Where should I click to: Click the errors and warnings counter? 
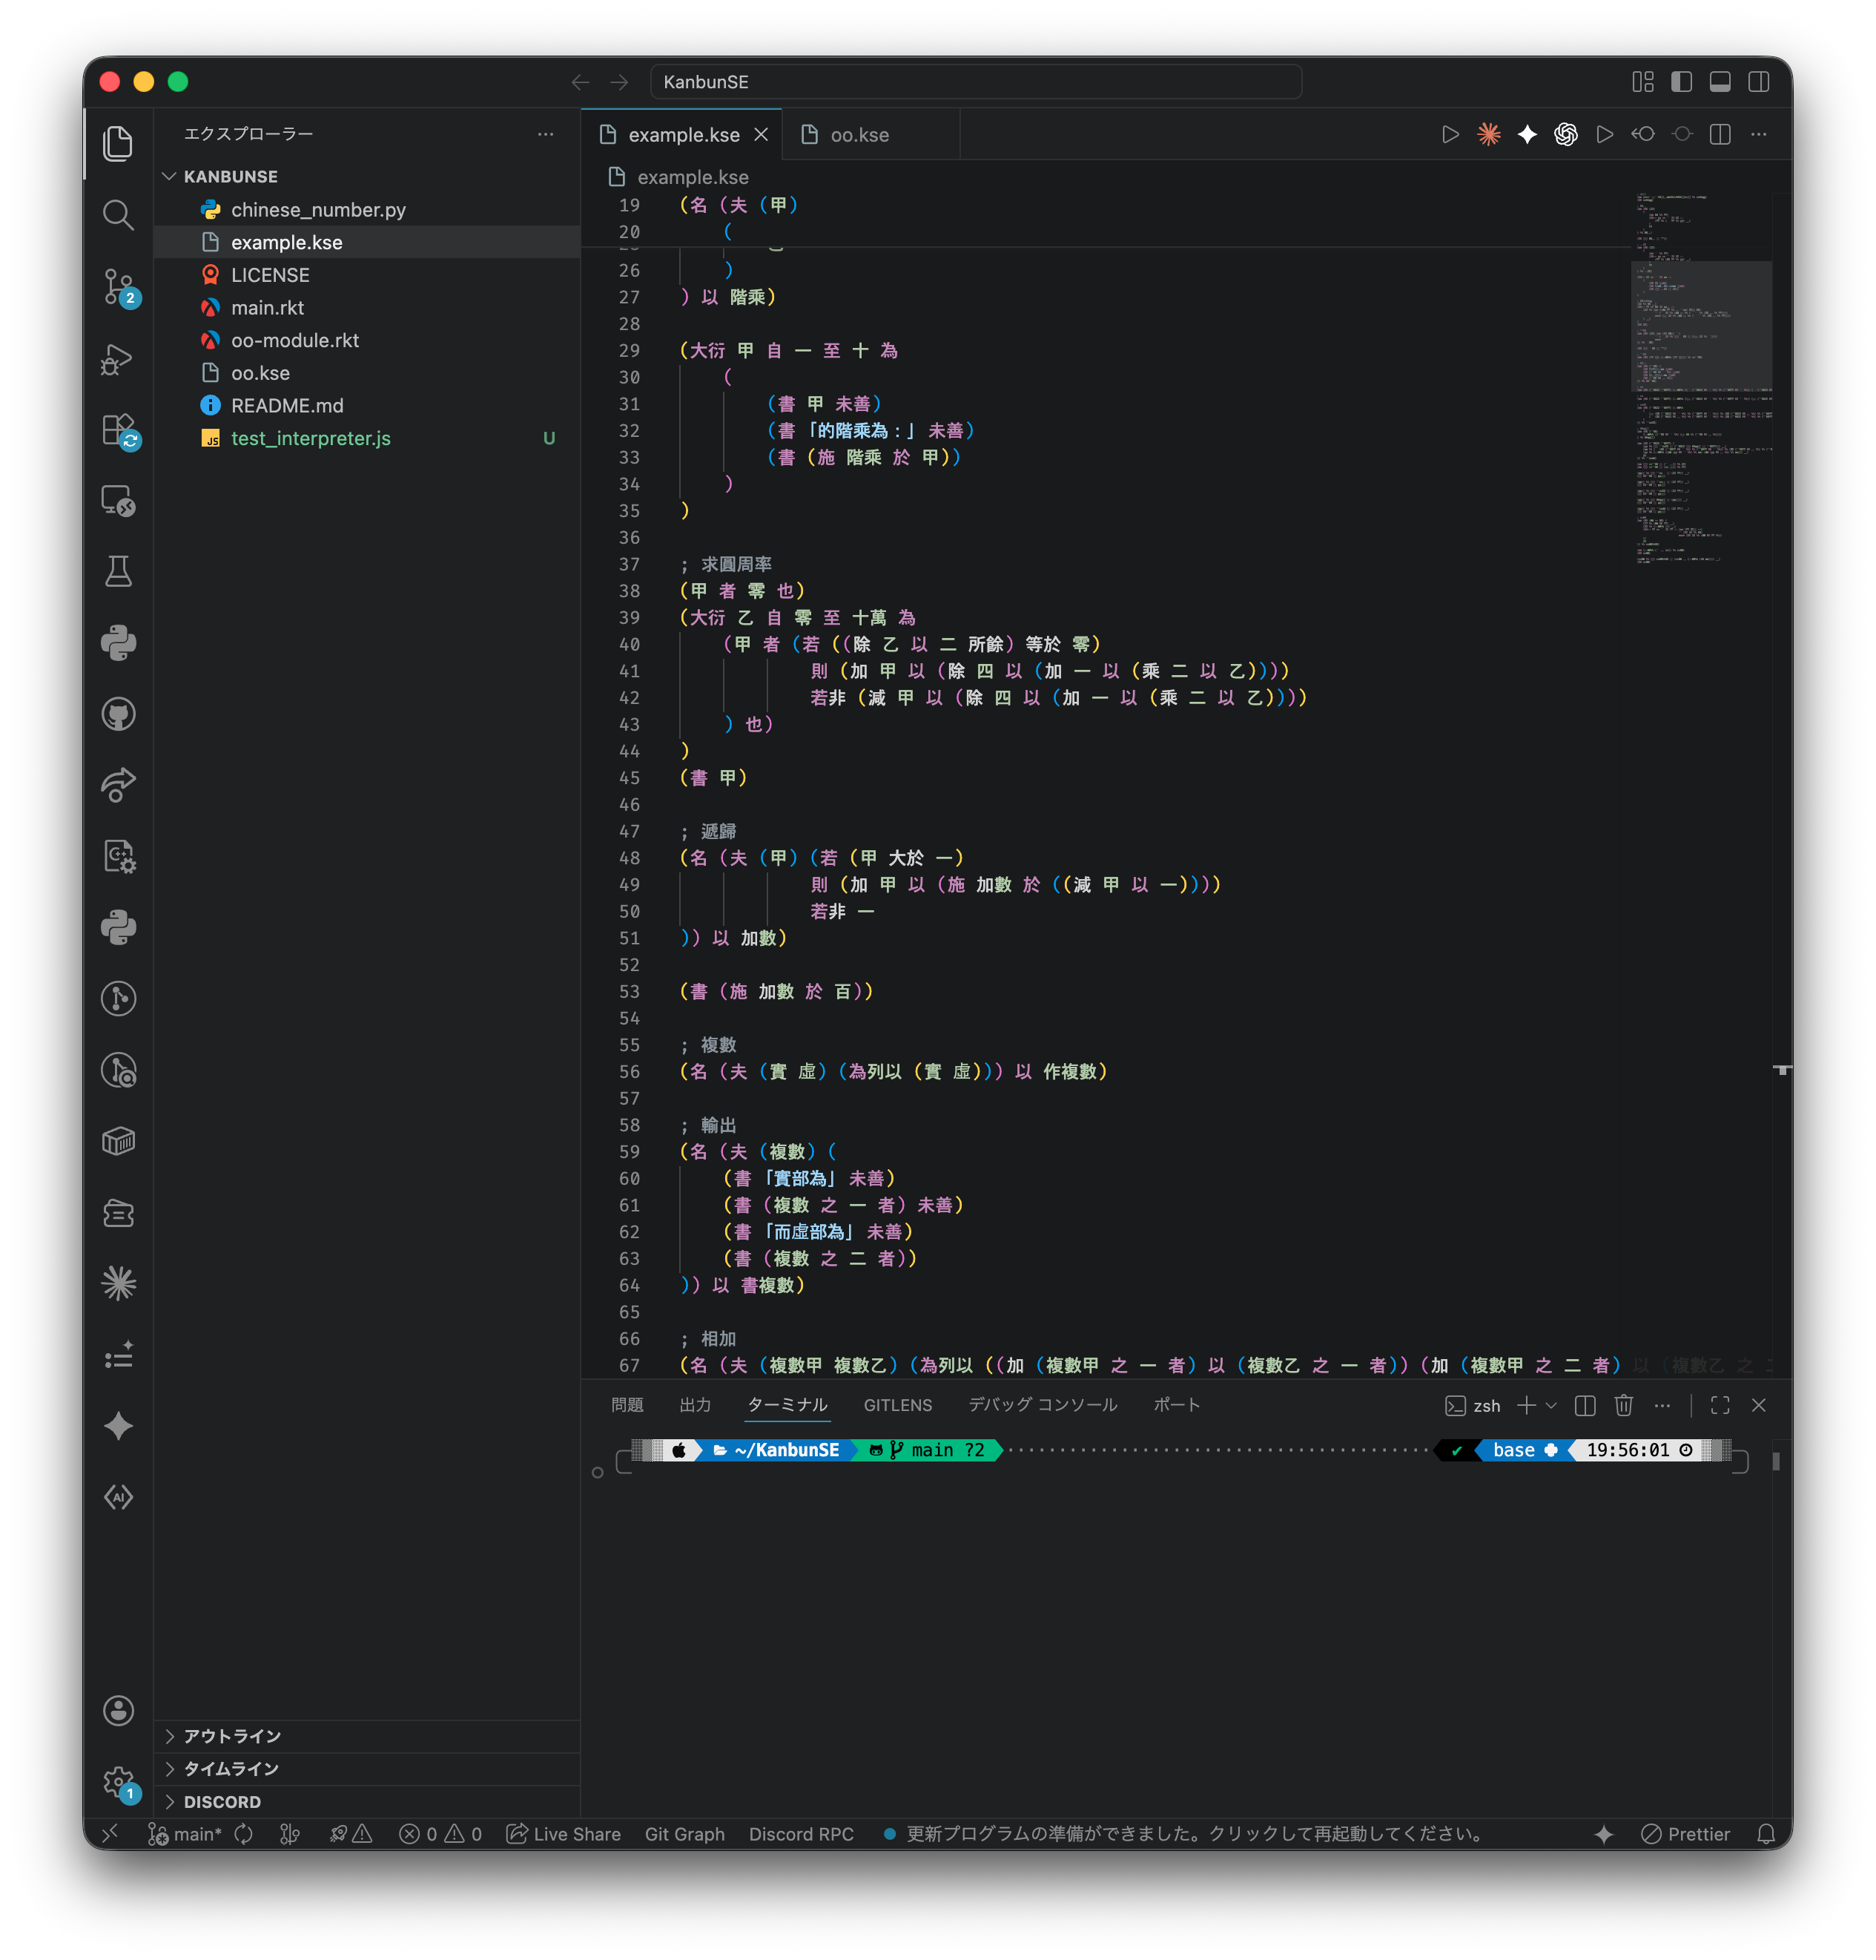[440, 1833]
